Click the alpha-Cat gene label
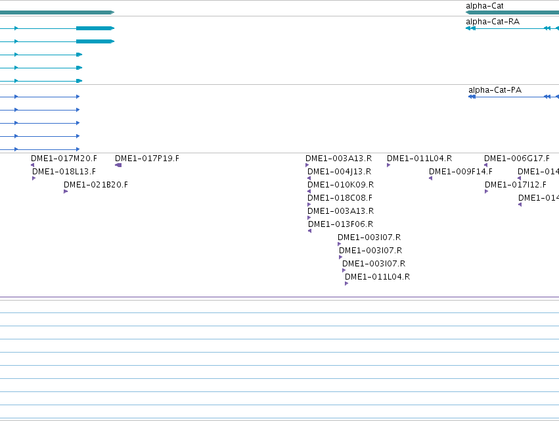 [485, 6]
